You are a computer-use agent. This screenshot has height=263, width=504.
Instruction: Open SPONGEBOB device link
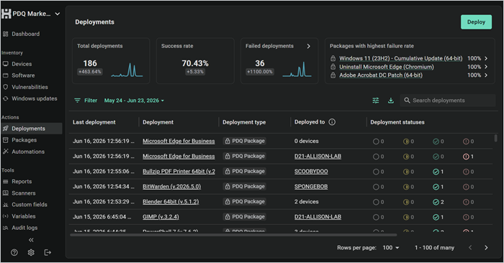[311, 186]
